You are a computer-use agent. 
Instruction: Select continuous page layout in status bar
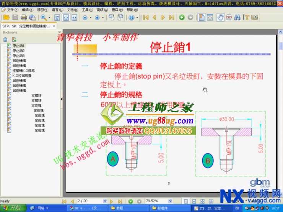point(194,201)
